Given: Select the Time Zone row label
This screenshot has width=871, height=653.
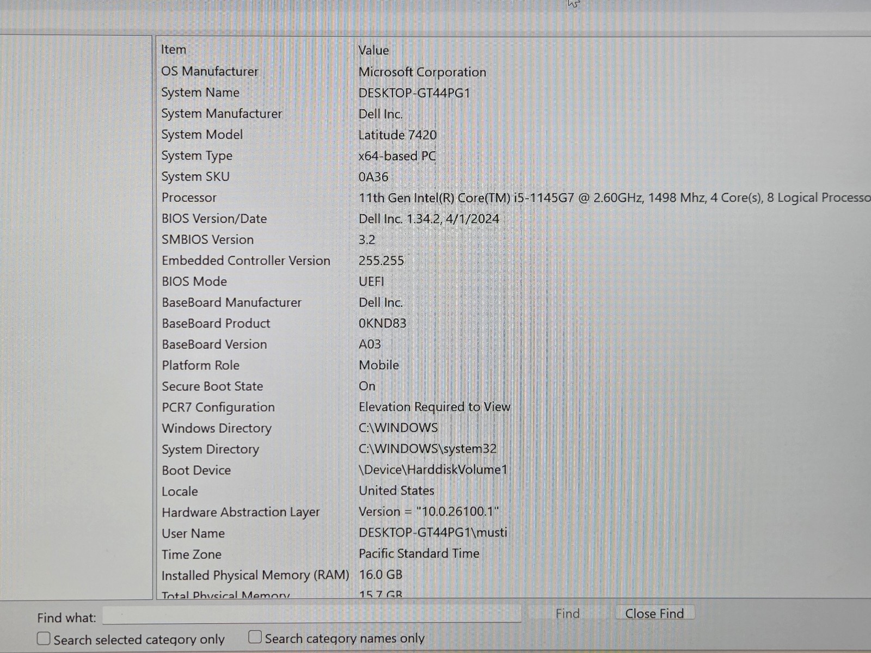Looking at the screenshot, I should (192, 555).
